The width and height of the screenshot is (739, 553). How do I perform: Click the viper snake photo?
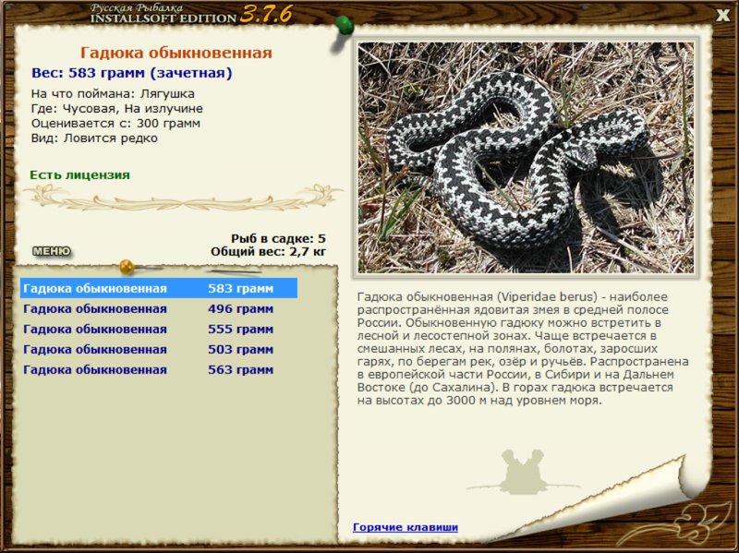coord(526,157)
